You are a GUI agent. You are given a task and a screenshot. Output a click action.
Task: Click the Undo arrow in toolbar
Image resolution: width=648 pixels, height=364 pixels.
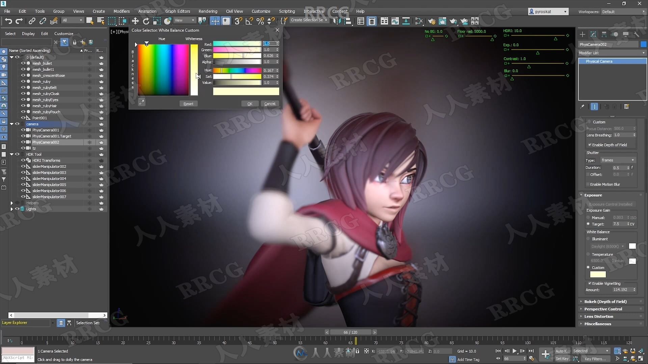[x=8, y=21]
